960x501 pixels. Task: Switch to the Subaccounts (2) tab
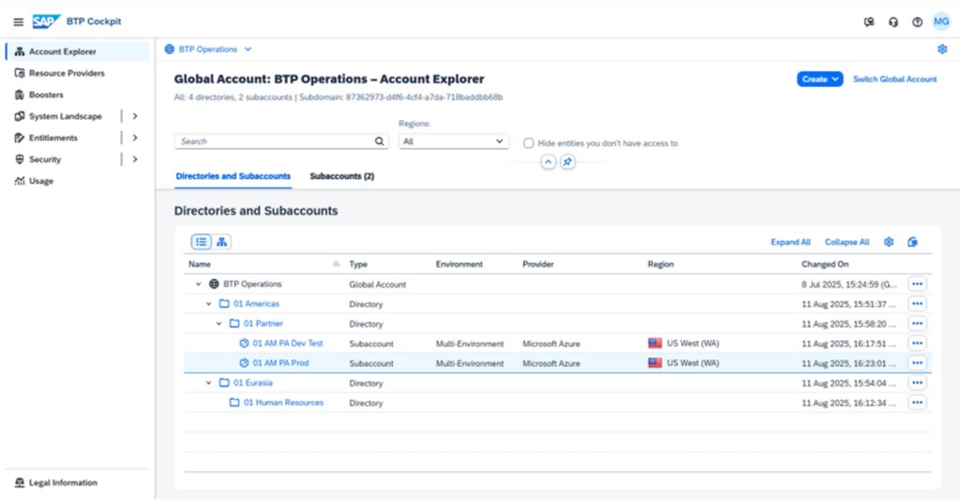(341, 176)
